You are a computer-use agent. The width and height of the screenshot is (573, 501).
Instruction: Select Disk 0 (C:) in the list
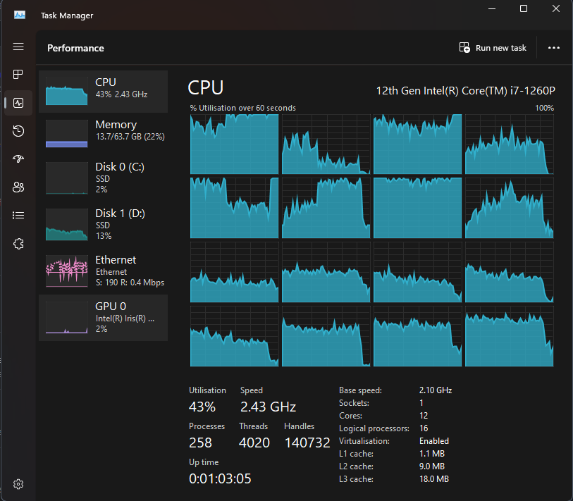pos(104,178)
